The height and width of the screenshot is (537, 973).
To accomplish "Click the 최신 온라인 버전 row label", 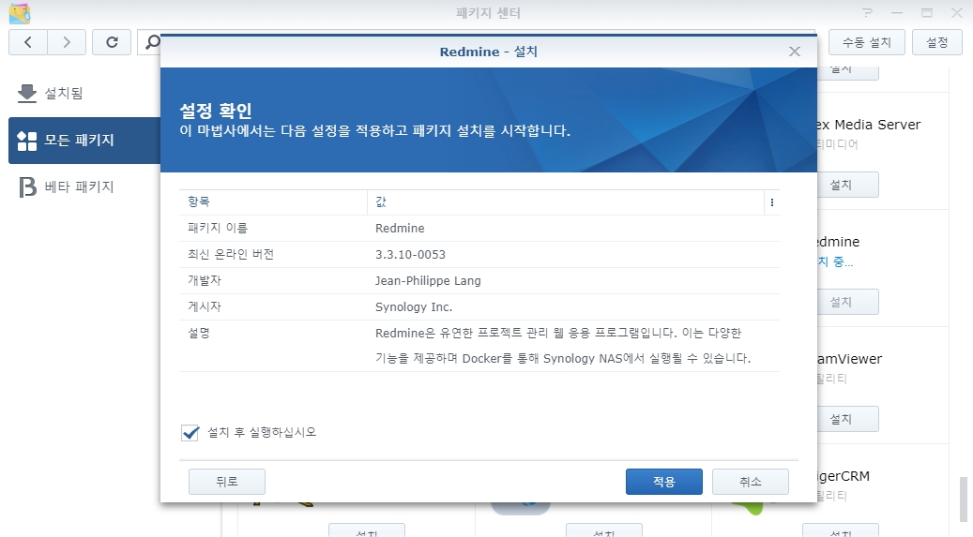I will pyautogui.click(x=231, y=254).
